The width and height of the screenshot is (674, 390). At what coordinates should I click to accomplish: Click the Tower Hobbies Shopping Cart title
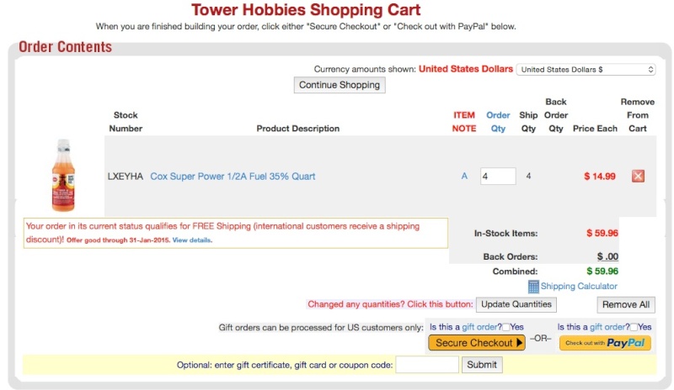306,9
